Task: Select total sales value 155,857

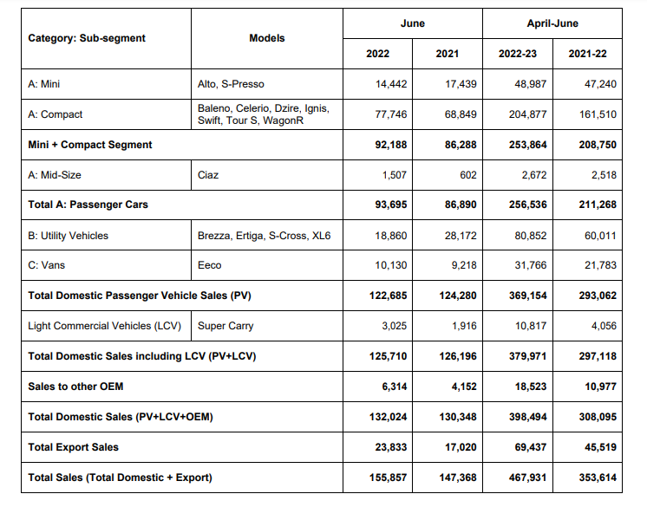Action: pos(385,478)
